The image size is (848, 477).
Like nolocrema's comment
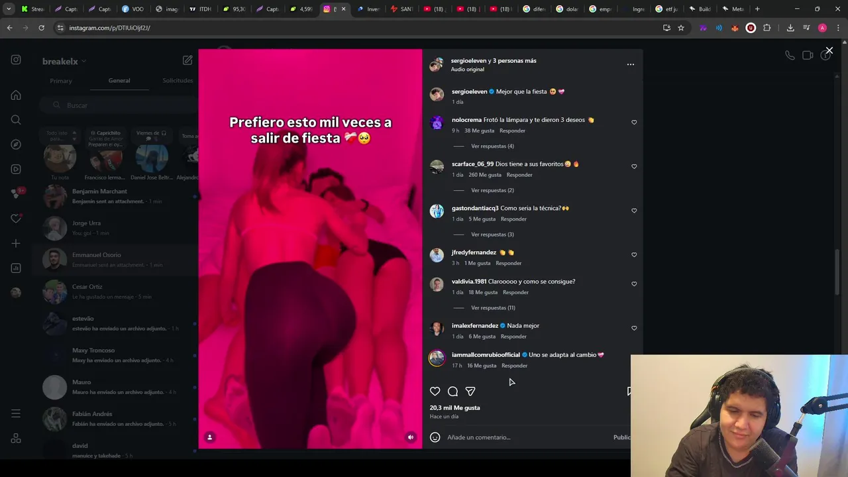pyautogui.click(x=634, y=123)
